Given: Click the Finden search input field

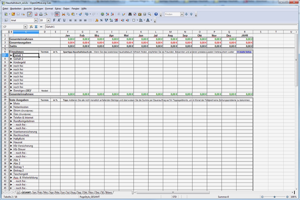Looking at the screenshot, I should point(172,14).
